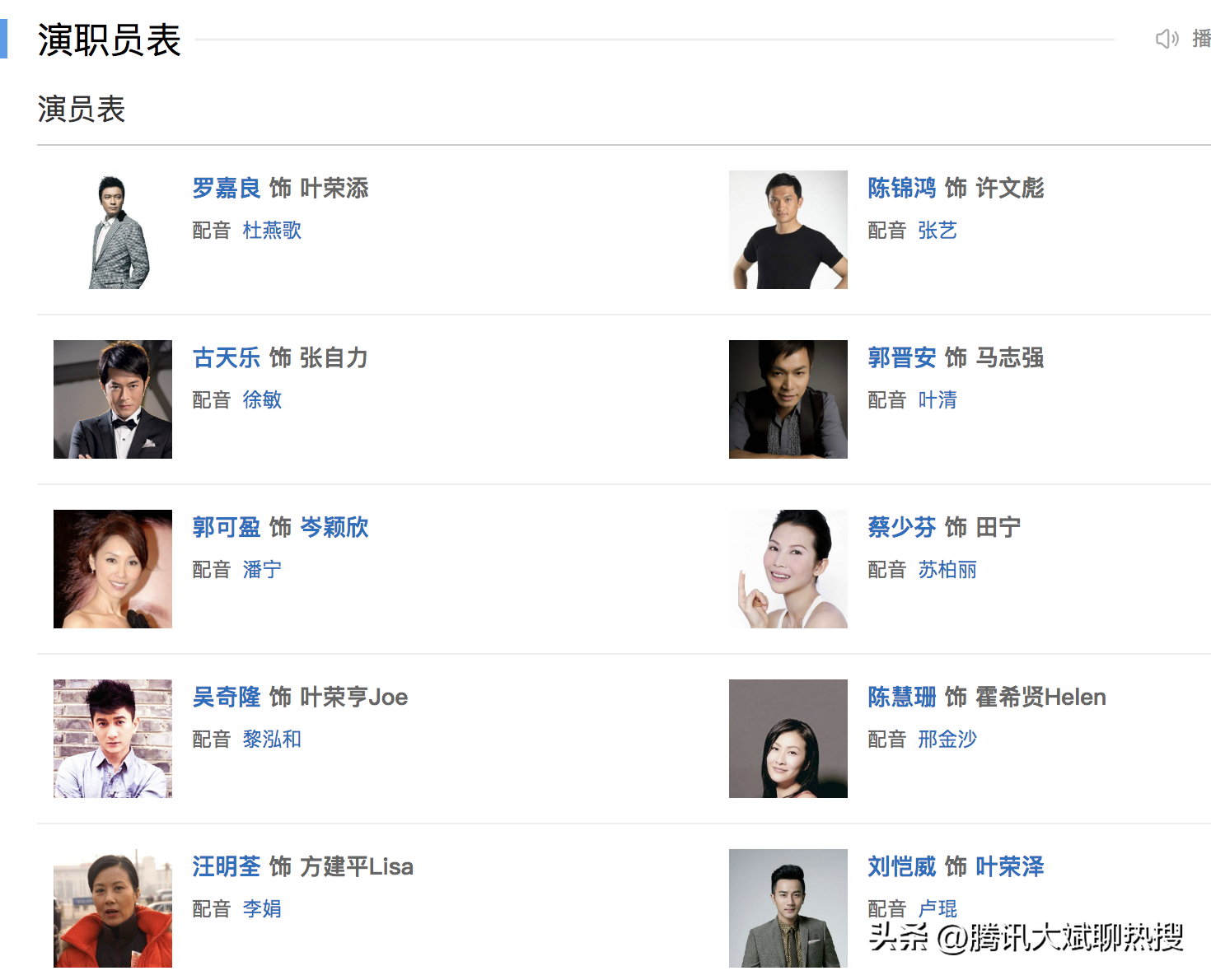Open 吴奇隆 饰 叶荣亨Joe entry
The height and width of the screenshot is (980, 1211).
point(297,698)
